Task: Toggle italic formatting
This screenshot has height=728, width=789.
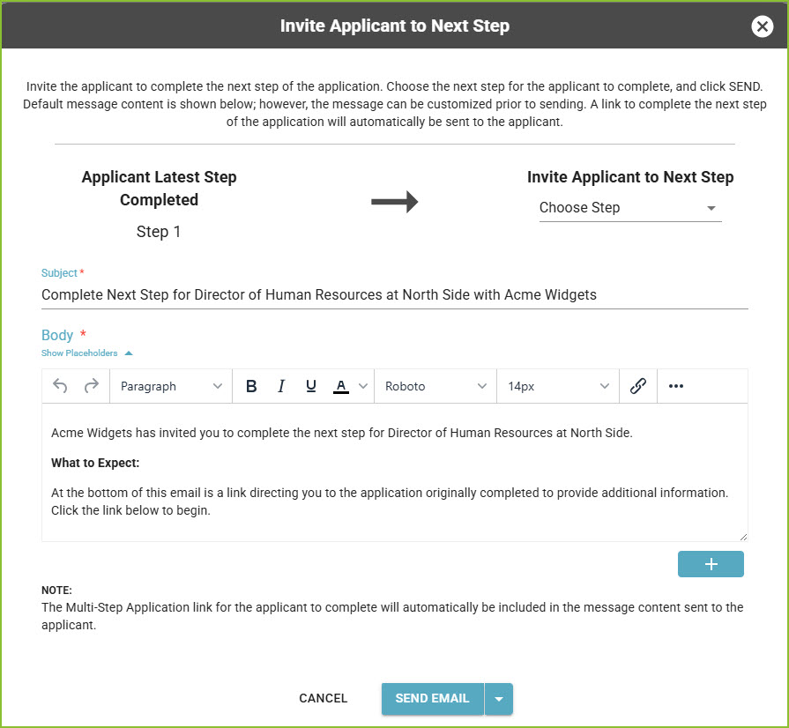Action: point(281,386)
